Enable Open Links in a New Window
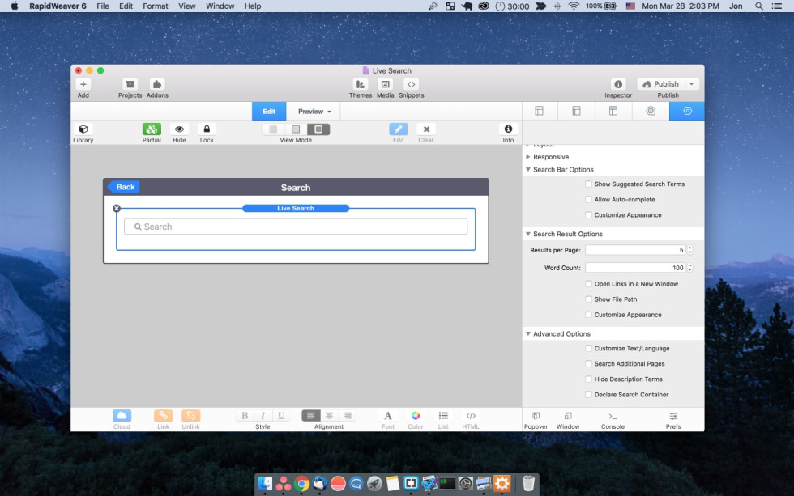794x496 pixels. (588, 284)
